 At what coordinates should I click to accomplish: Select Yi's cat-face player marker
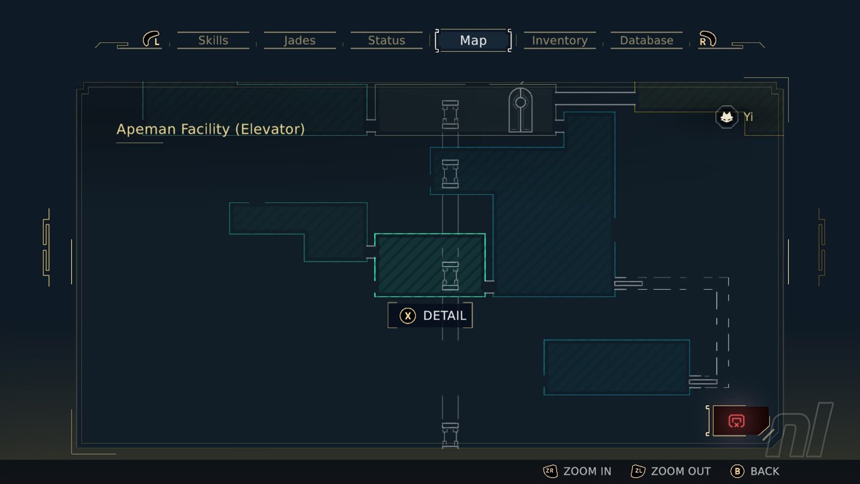(x=727, y=117)
